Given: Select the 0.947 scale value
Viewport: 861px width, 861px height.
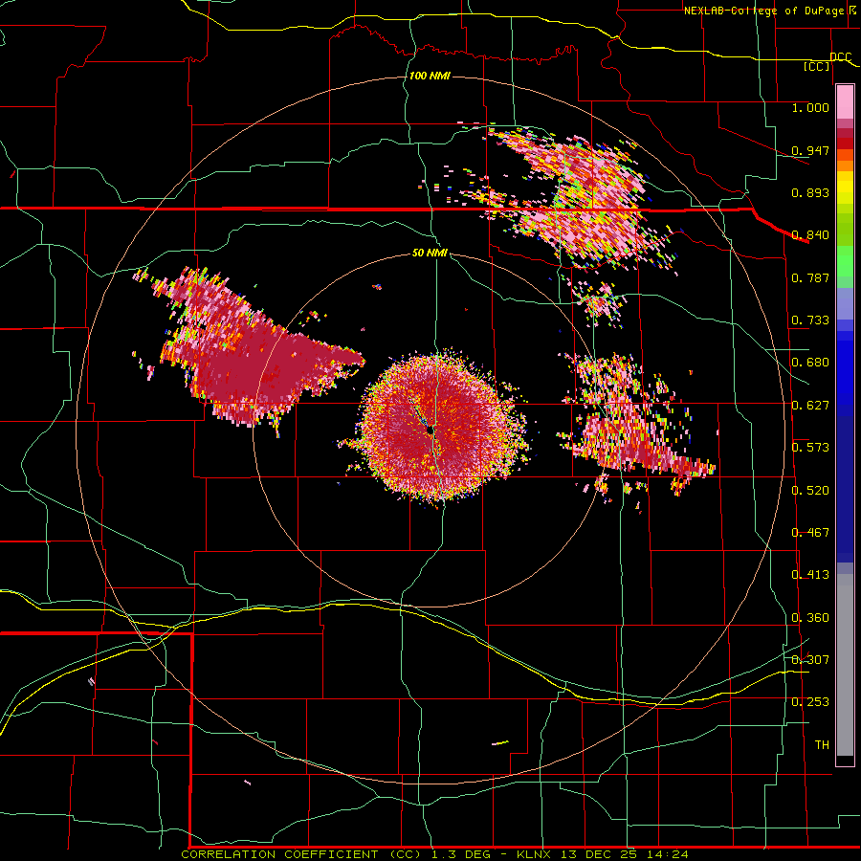Looking at the screenshot, I should [x=810, y=150].
